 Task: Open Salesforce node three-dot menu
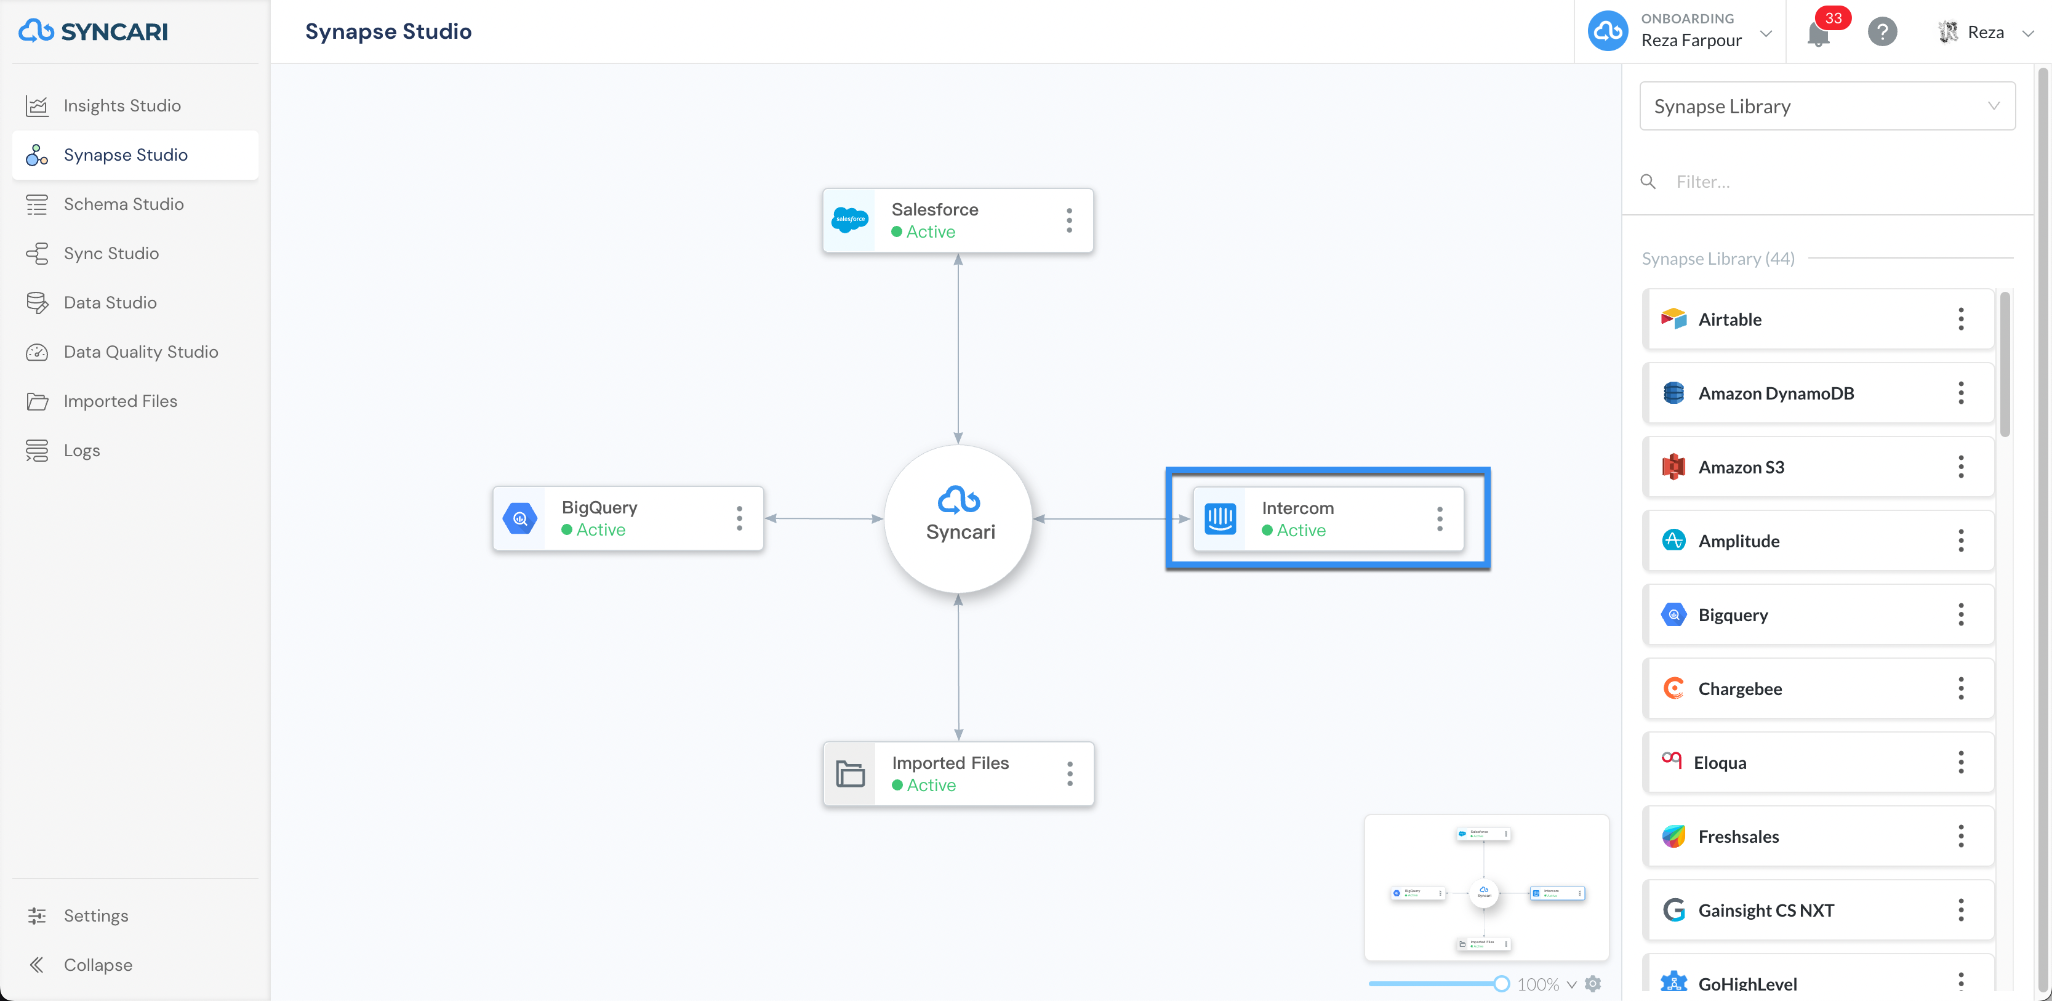pos(1069,220)
